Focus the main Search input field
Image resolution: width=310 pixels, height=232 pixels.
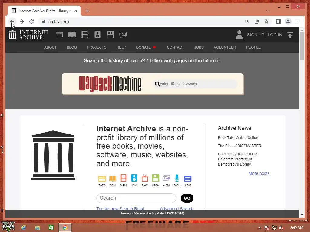[136, 198]
